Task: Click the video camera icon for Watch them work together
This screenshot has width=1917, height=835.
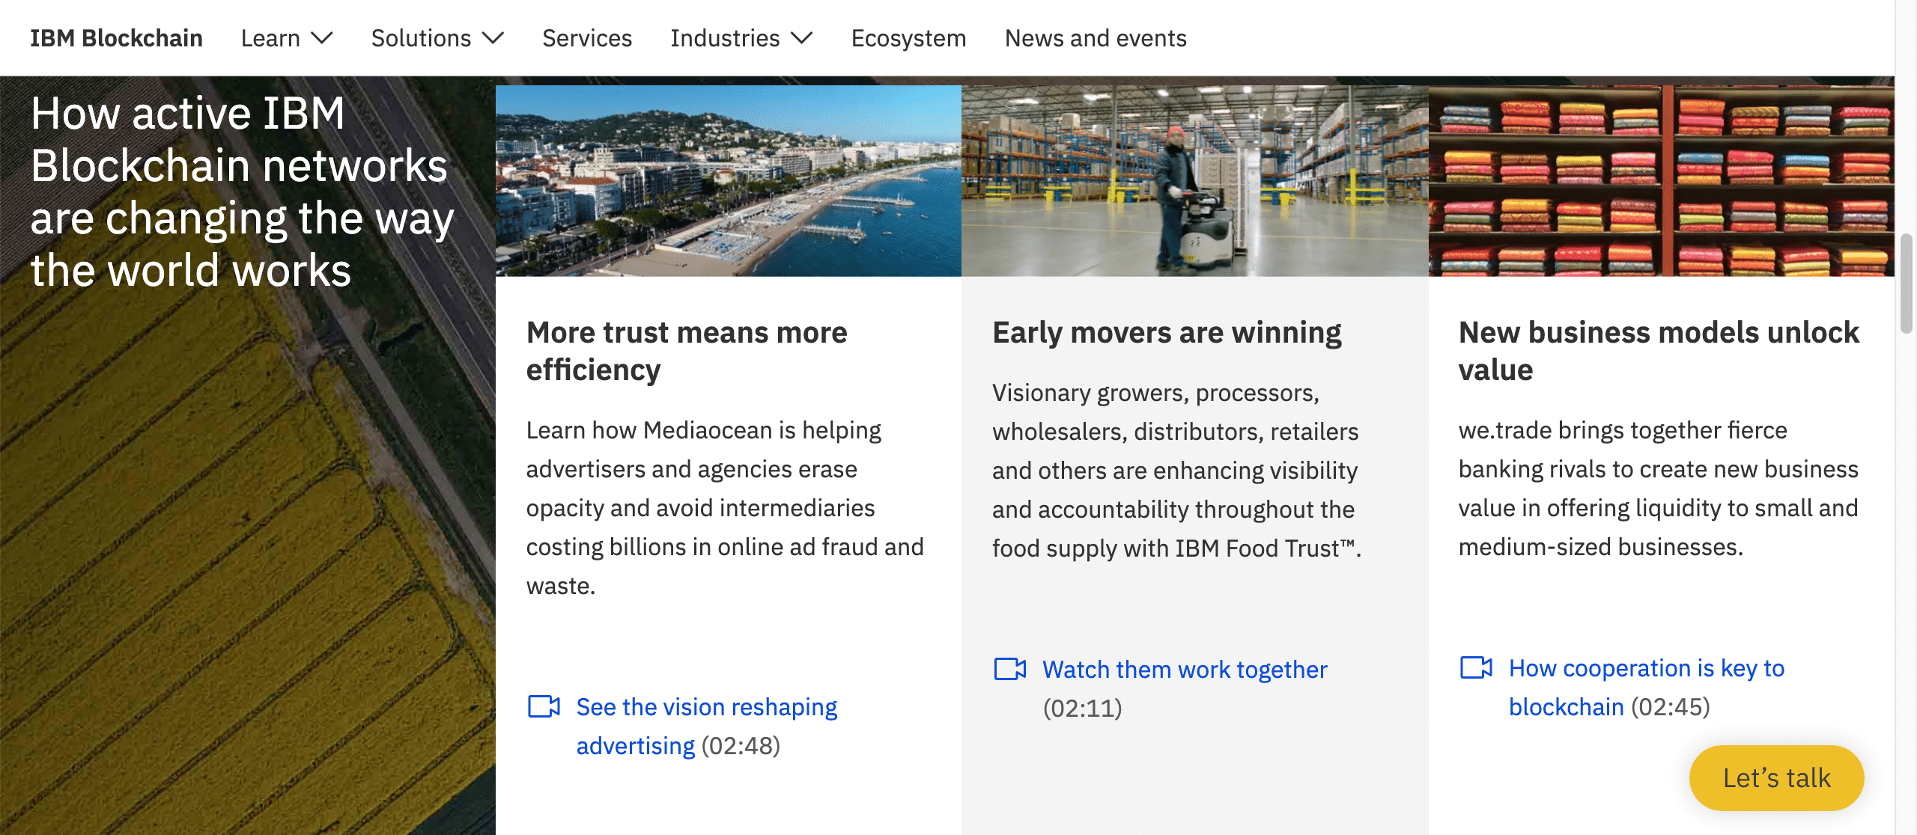Action: click(x=1010, y=669)
